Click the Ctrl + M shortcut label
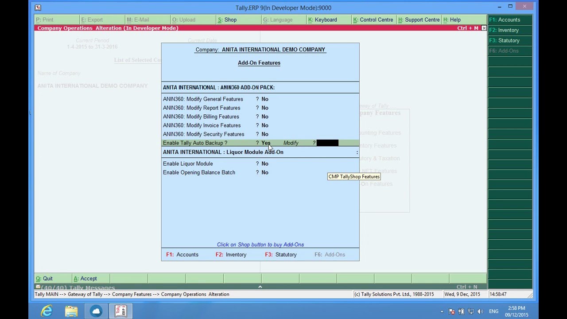Screen dimensions: 567x319 (468, 28)
